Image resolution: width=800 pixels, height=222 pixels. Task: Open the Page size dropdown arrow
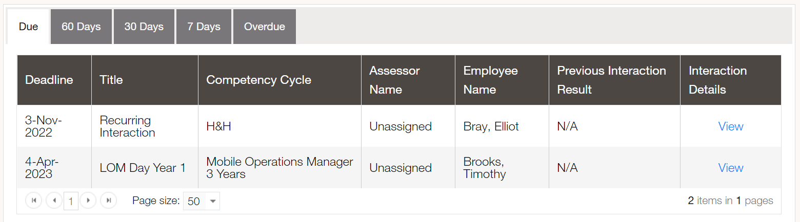pyautogui.click(x=213, y=201)
